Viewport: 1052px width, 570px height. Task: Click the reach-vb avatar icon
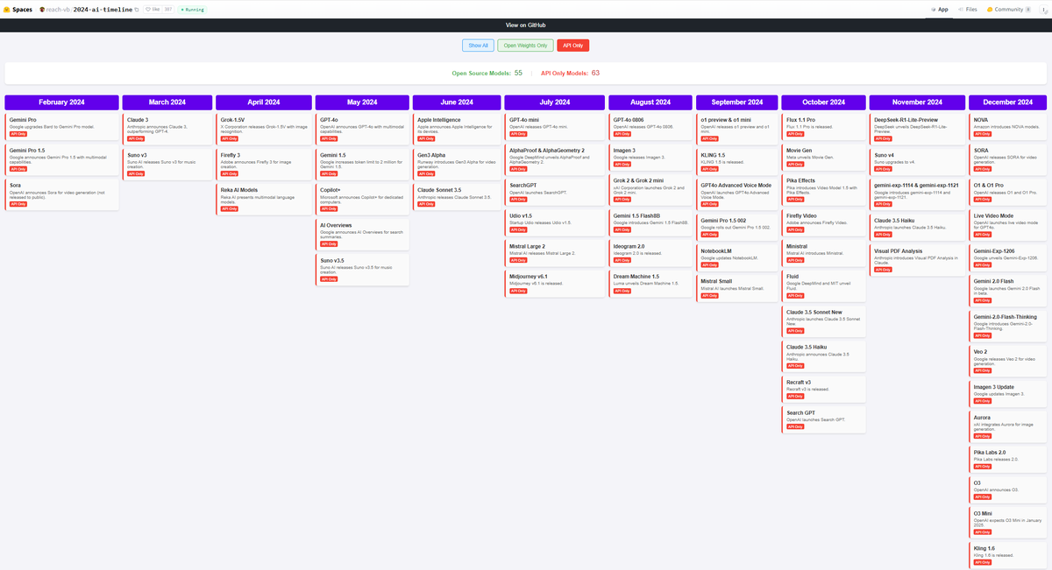pyautogui.click(x=41, y=9)
